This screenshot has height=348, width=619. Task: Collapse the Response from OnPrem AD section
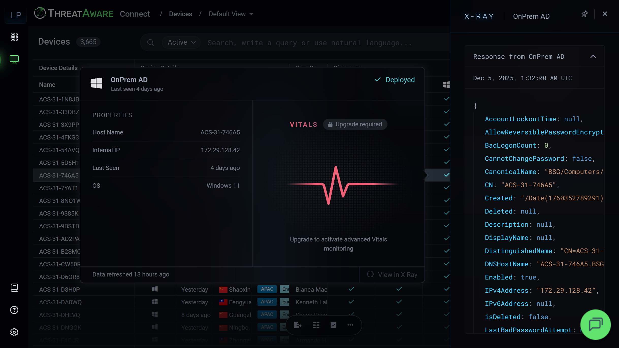coord(593,57)
